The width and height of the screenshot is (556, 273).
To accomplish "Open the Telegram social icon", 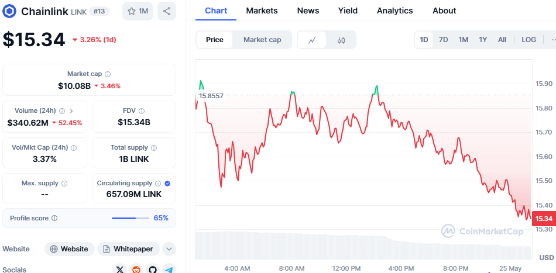I will (169, 270).
